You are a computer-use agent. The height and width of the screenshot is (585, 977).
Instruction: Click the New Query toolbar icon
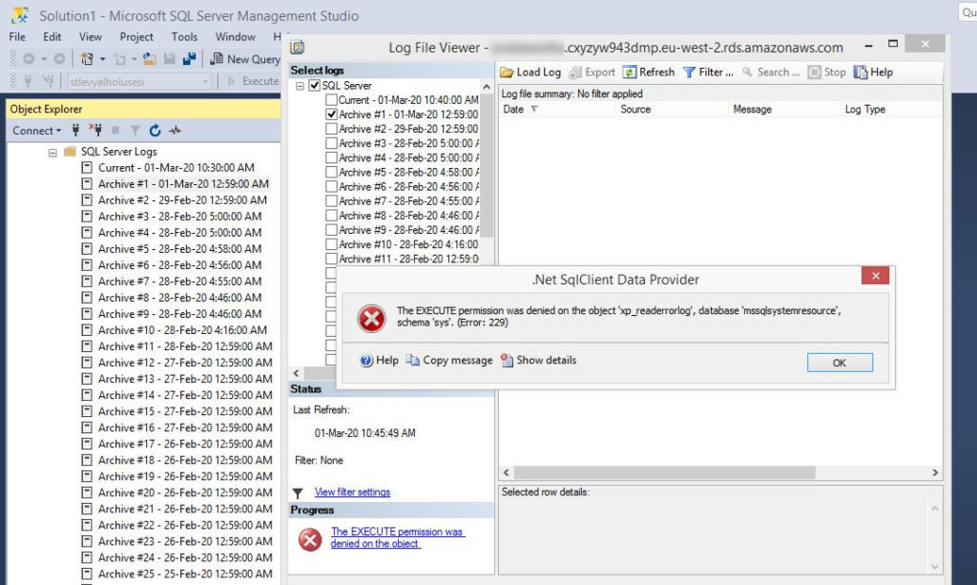point(217,58)
